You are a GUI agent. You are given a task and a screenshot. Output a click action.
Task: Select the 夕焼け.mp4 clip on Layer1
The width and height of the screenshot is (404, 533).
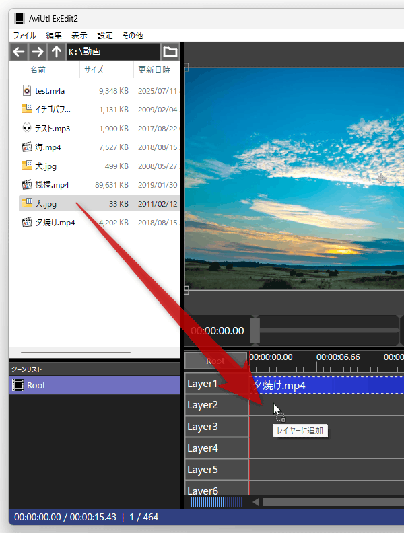tap(327, 385)
